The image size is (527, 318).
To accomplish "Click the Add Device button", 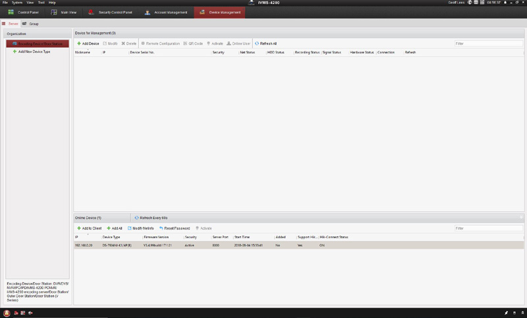I will [x=88, y=44].
